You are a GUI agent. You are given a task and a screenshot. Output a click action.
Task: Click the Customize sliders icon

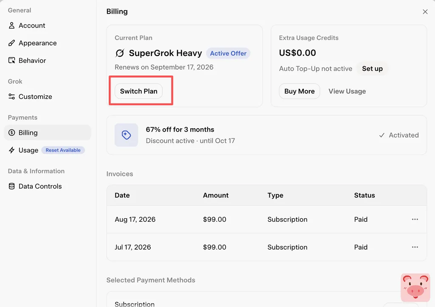(x=11, y=96)
